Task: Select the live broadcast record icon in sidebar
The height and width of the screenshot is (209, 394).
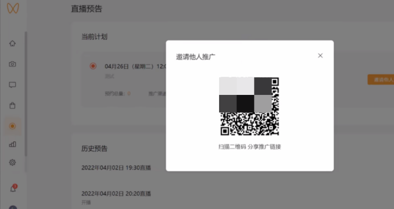Action: [12, 126]
